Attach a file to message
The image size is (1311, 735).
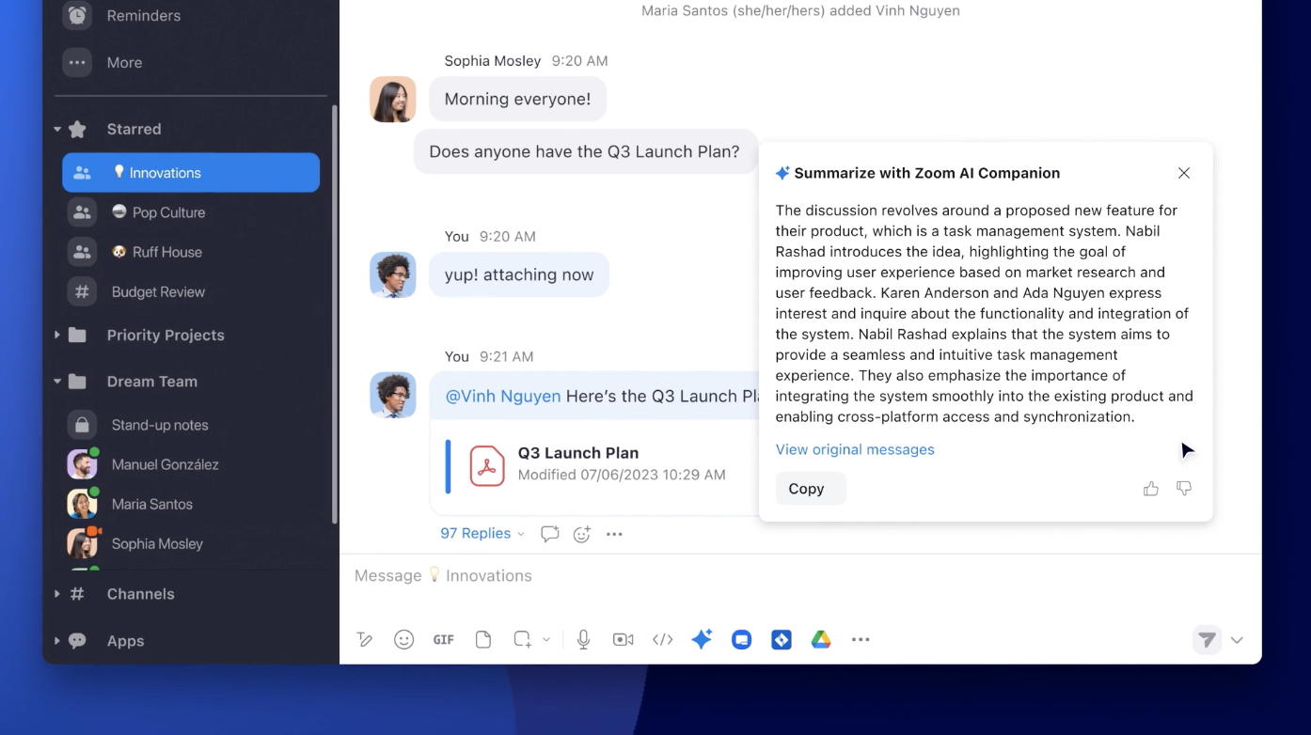pos(483,640)
